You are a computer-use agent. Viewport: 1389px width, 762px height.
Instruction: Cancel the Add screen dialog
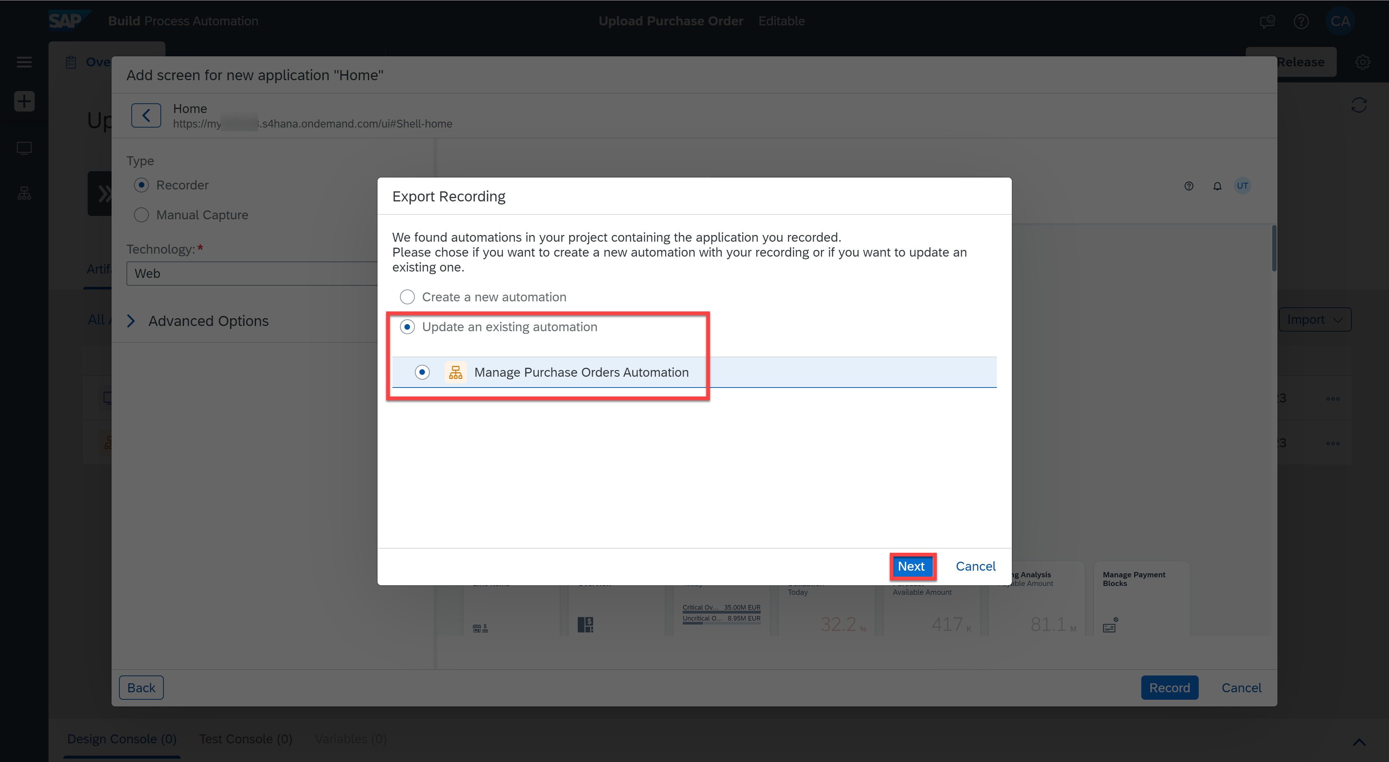pos(1241,688)
